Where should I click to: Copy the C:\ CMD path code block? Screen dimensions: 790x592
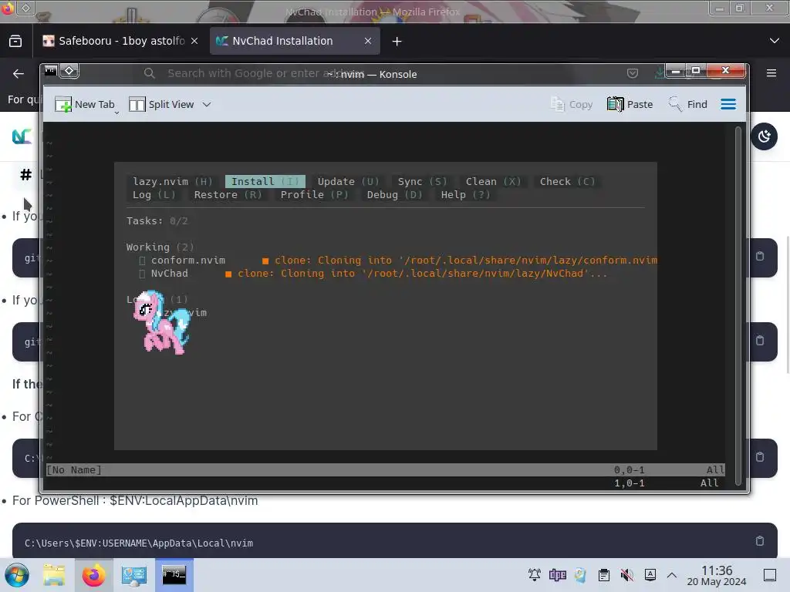tap(760, 457)
